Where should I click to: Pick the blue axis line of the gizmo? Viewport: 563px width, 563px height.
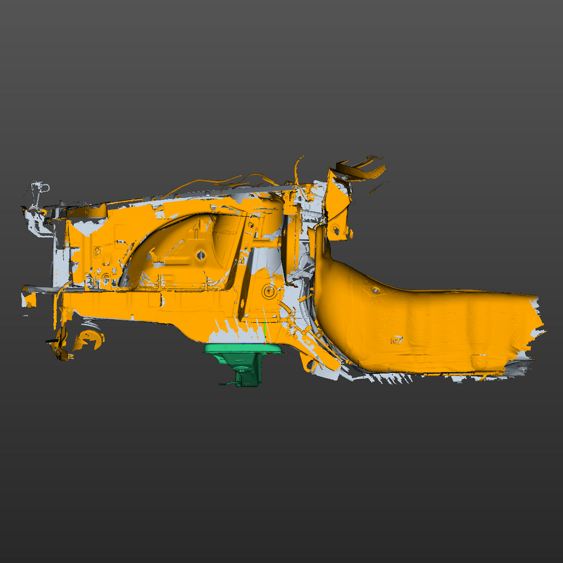(x=252, y=344)
